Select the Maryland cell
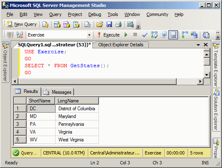The width and height of the screenshot is (222, 168). [77, 116]
